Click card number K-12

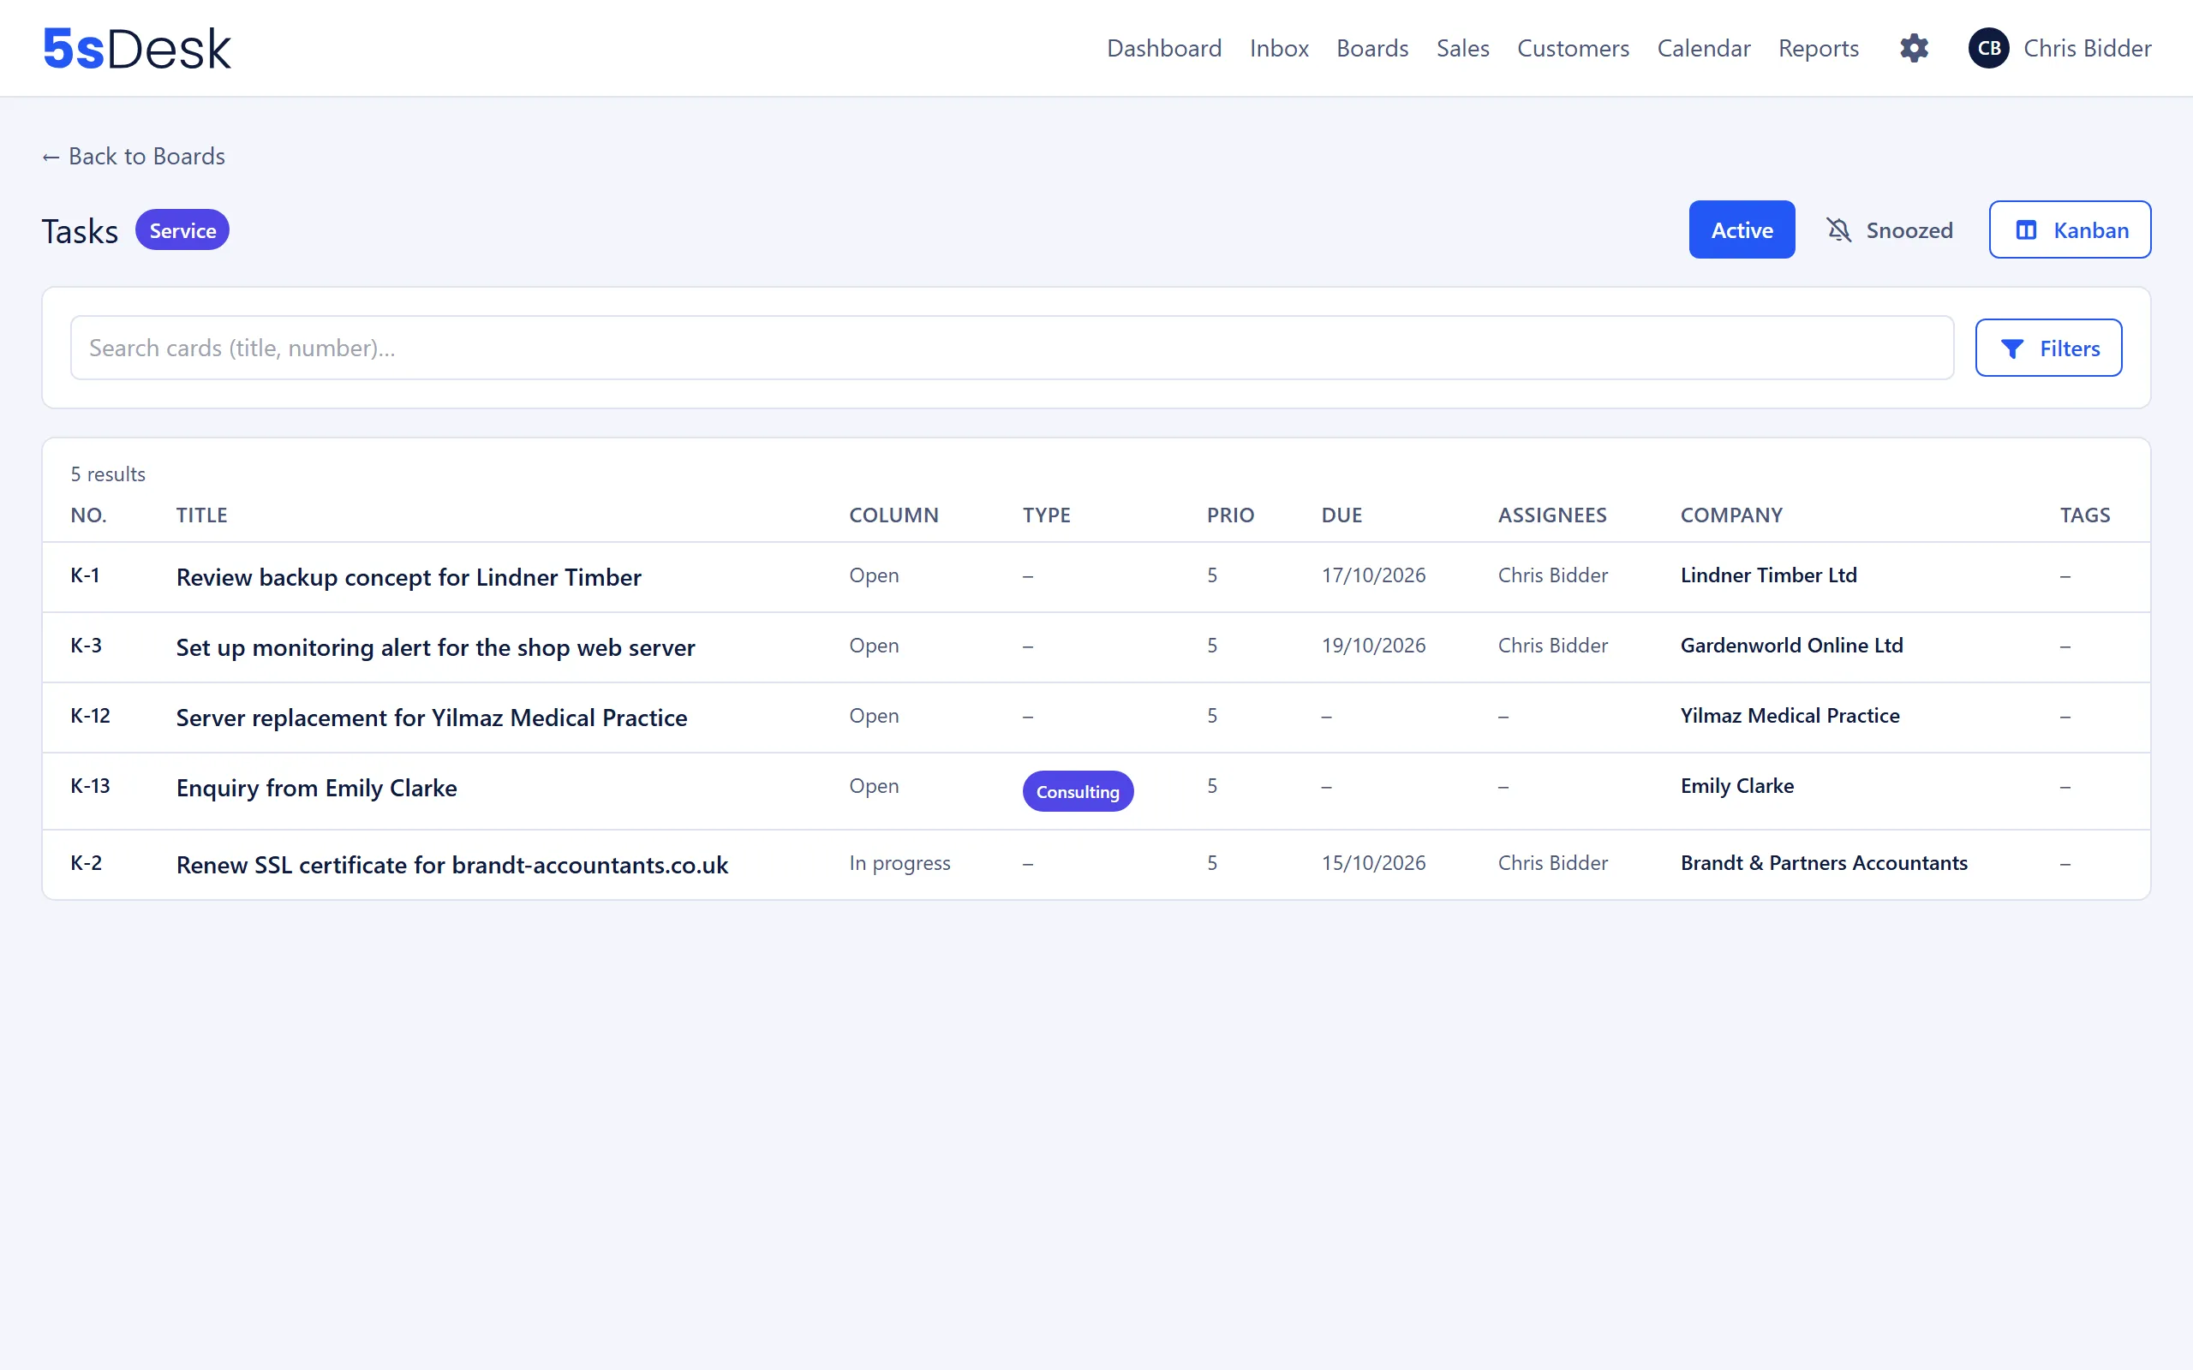pos(91,716)
